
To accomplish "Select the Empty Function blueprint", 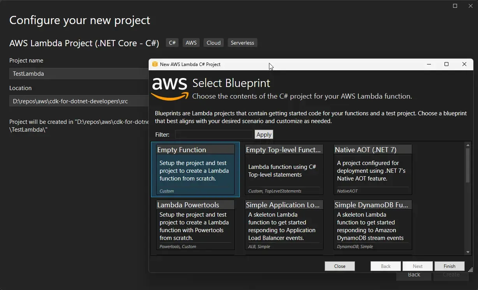I will point(195,169).
